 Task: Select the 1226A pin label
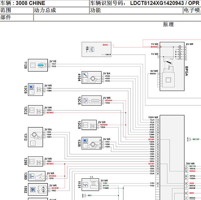(x=192, y=178)
